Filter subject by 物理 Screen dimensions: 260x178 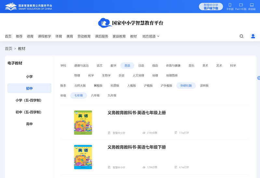coord(77,76)
